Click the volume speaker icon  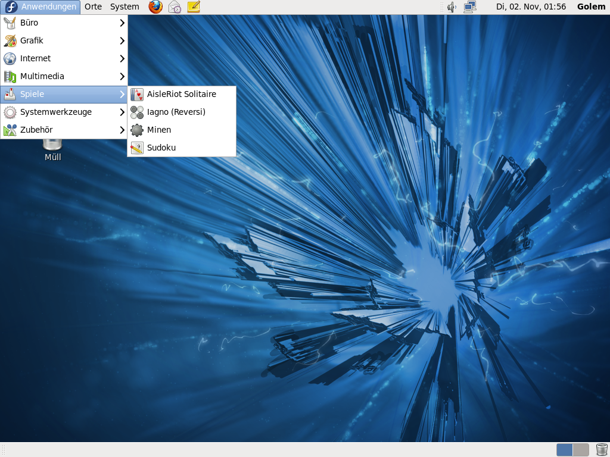pos(452,7)
